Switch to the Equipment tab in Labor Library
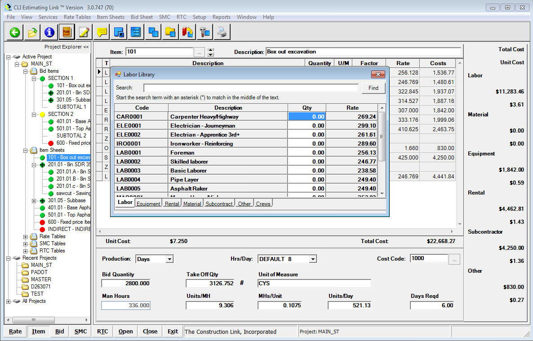The width and height of the screenshot is (533, 341). pyautogui.click(x=148, y=204)
